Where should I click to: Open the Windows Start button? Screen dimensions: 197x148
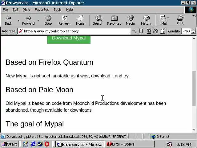[x=10, y=144]
